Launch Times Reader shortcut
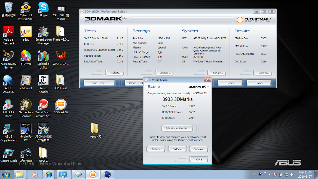Image resolution: width=318 pixels, height=179 pixels. coord(43,84)
